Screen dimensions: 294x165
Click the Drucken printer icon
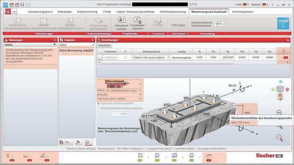tap(158, 20)
